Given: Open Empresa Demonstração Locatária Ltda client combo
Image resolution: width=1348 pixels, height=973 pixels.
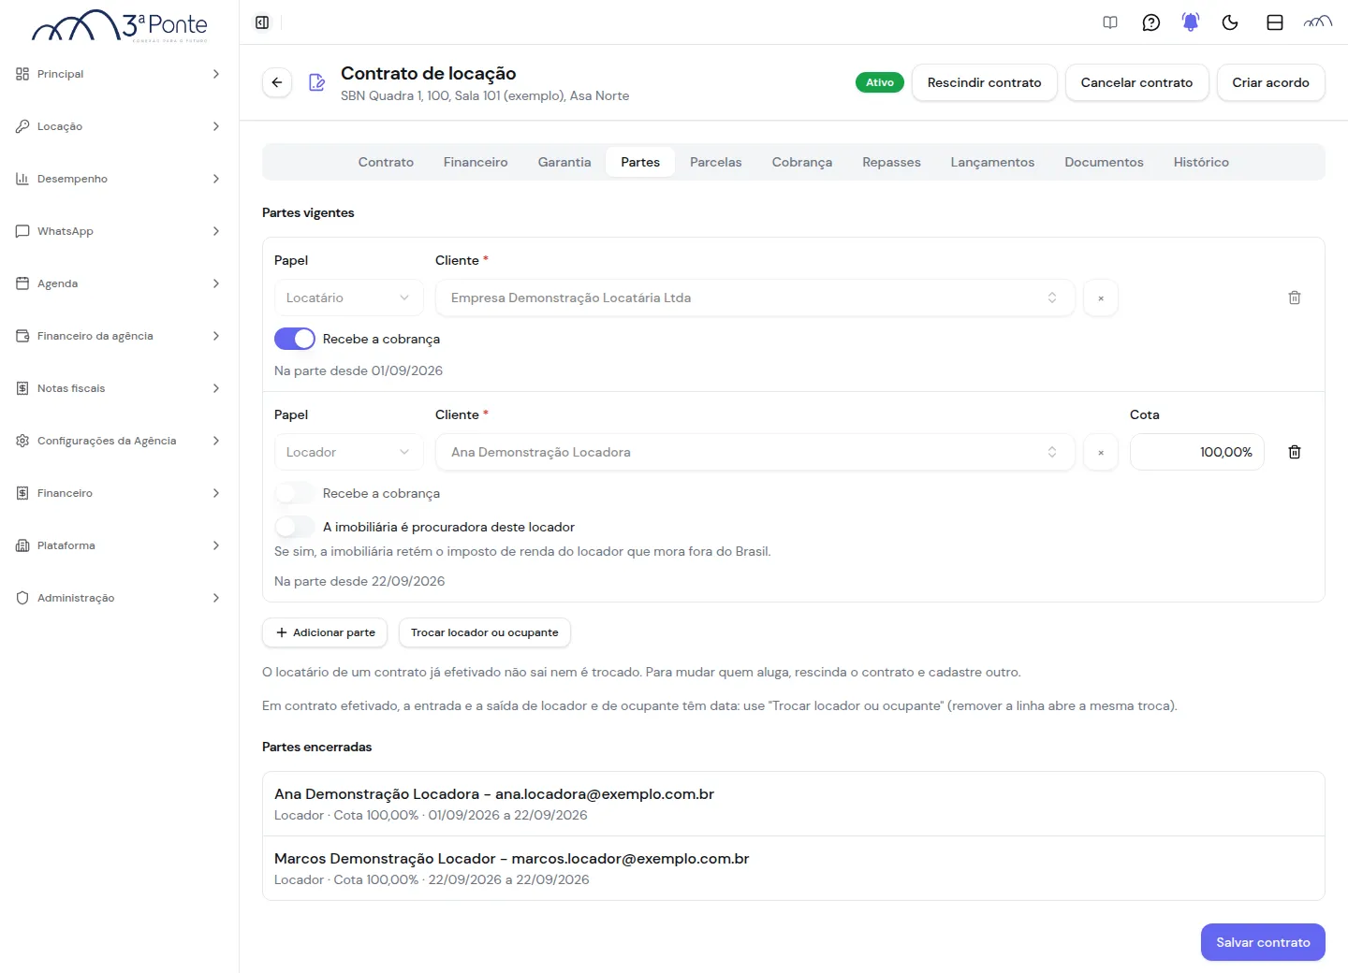Looking at the screenshot, I should (x=755, y=298).
